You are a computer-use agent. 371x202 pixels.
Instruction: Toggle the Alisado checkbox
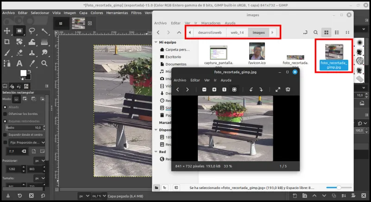[5, 107]
